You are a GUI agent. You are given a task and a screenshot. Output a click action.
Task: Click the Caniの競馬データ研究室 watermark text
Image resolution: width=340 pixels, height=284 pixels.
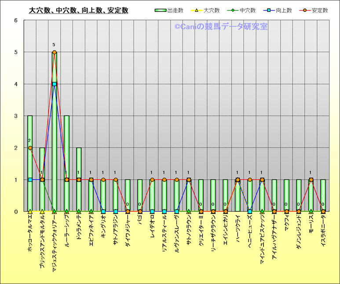[x=221, y=27]
